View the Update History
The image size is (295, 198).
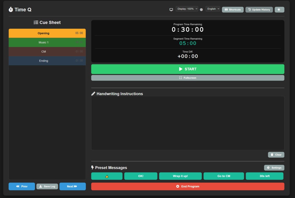click(259, 9)
